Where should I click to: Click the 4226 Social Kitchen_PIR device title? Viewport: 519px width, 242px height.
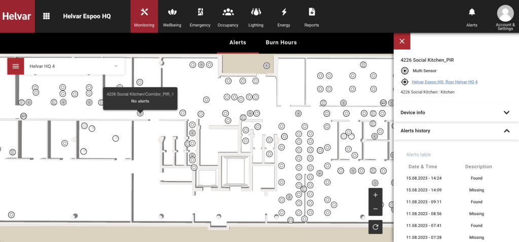tap(427, 60)
